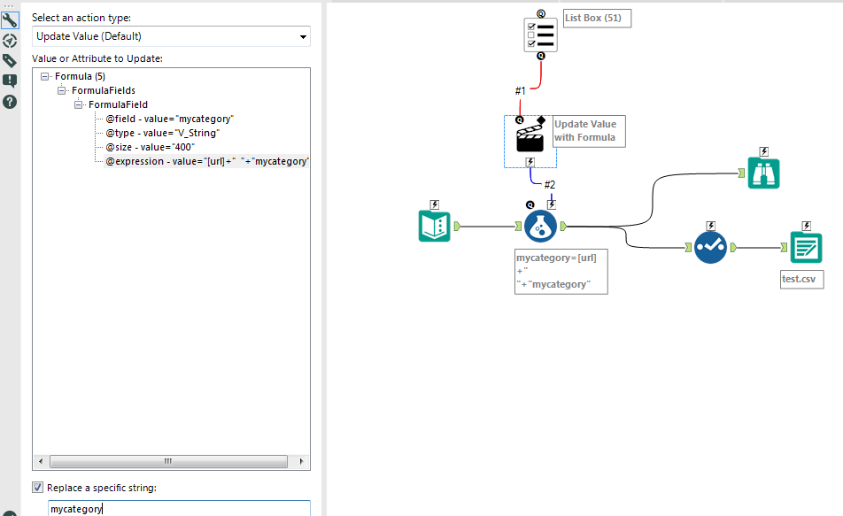The height and width of the screenshot is (516, 843).
Task: Open the question mark help icon
Action: click(10, 101)
